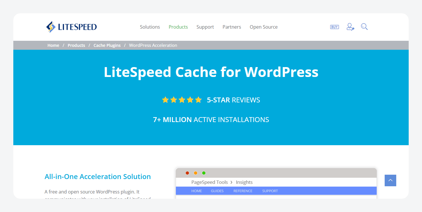The height and width of the screenshot is (212, 422).
Task: Open the Partners menu
Action: 232,27
